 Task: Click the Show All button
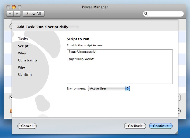pyautogui.click(x=34, y=14)
